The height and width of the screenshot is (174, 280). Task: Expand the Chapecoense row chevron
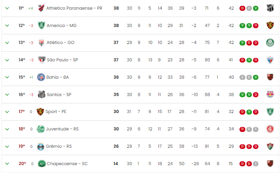click(x=7, y=164)
